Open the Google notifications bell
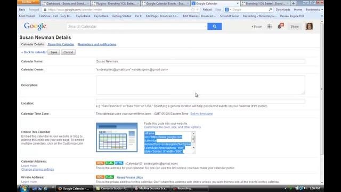This screenshot has height=192, width=341. tap(280, 26)
